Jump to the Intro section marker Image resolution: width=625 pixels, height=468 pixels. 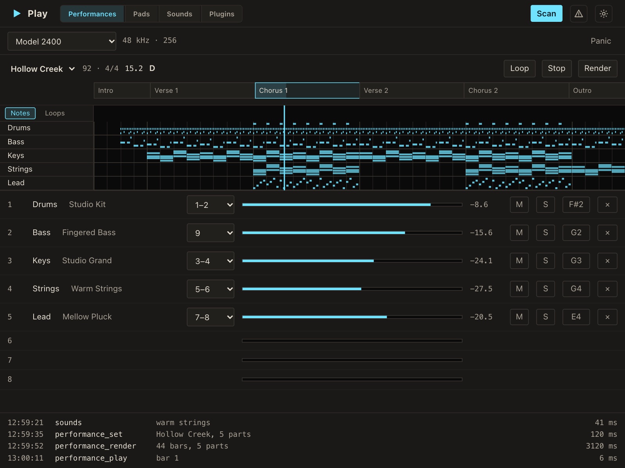(x=122, y=90)
